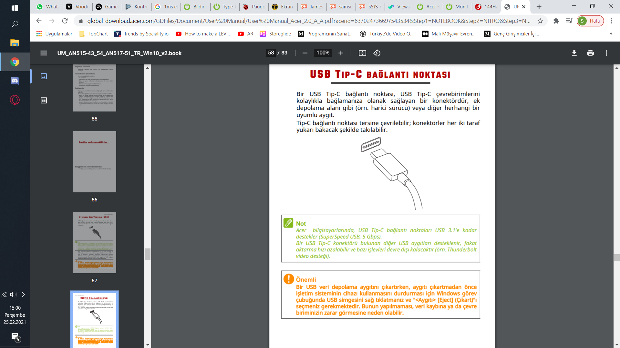Rotate the document counterclockwise
Screen dimensions: 620x348
click(x=377, y=53)
